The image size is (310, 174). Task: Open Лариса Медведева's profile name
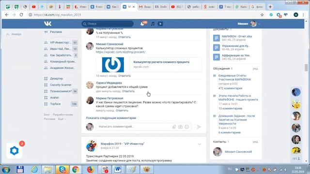pyautogui.click(x=109, y=83)
